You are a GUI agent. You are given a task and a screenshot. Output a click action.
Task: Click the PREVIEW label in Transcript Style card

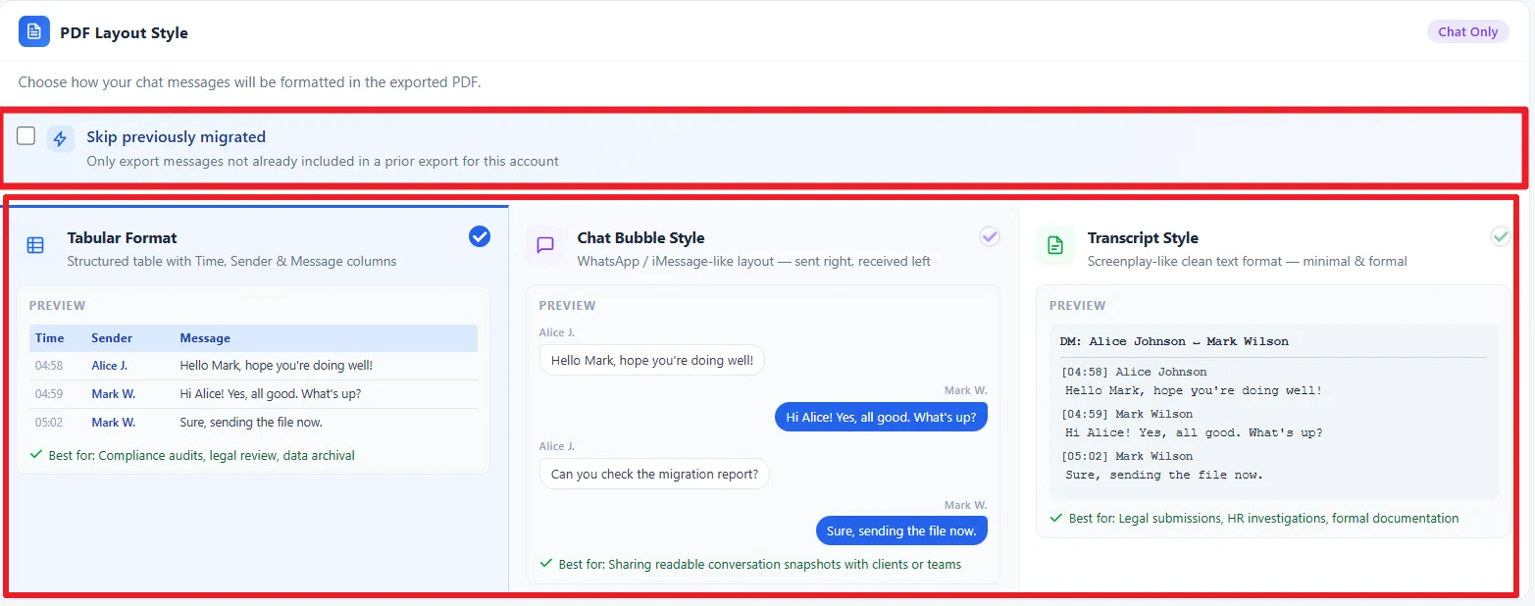click(x=1077, y=305)
